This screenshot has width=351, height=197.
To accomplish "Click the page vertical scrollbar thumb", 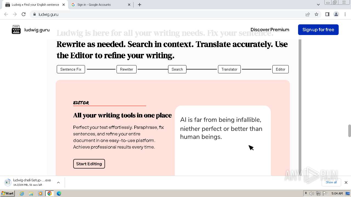I will coord(349,131).
